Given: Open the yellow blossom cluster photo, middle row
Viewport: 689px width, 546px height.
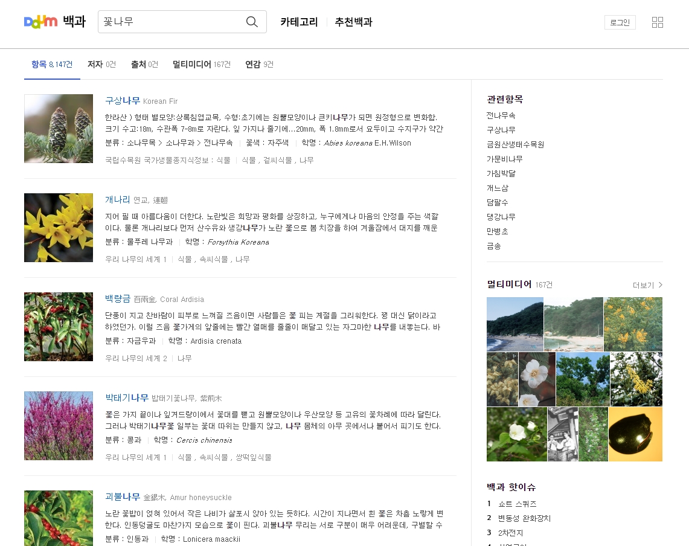Looking at the screenshot, I should 636,379.
